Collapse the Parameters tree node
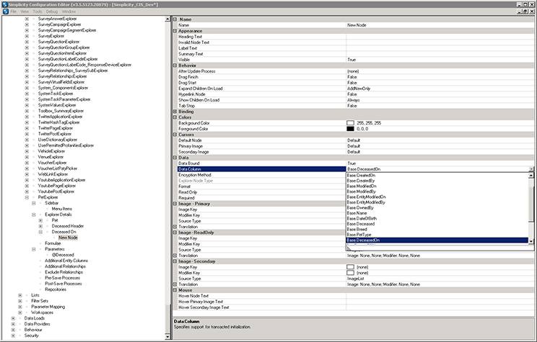The width and height of the screenshot is (537, 342). (x=33, y=249)
